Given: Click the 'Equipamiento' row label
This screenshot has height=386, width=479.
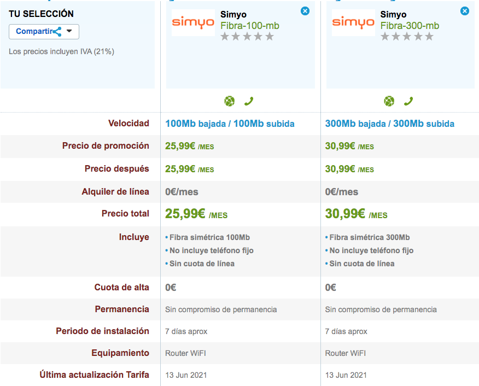Looking at the screenshot, I should pyautogui.click(x=120, y=353).
